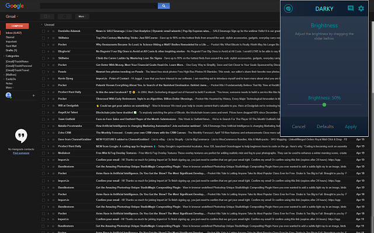Click the blue search magnifier button
This screenshot has width=374, height=233.
164,6
